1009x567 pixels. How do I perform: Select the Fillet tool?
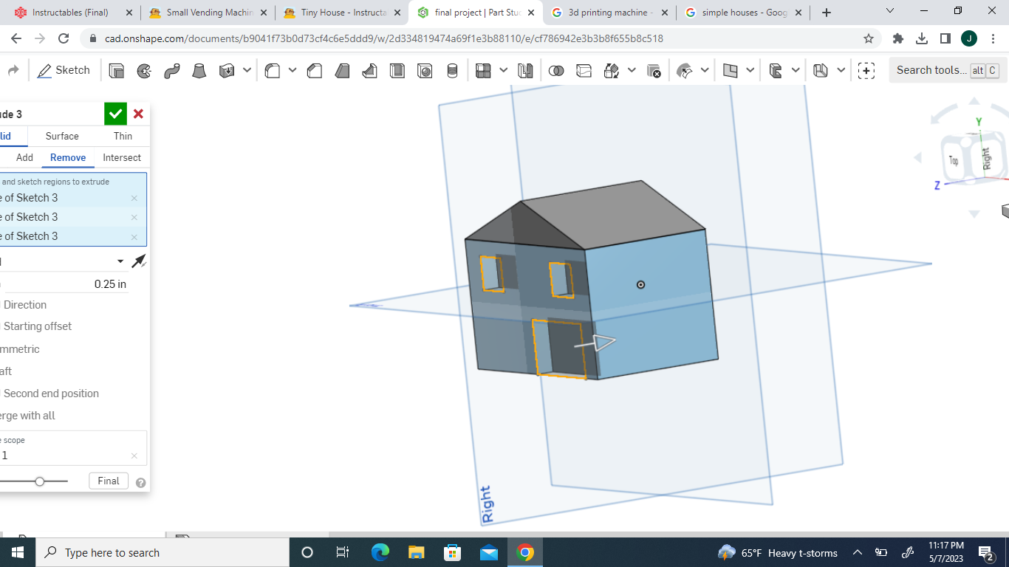pos(273,69)
